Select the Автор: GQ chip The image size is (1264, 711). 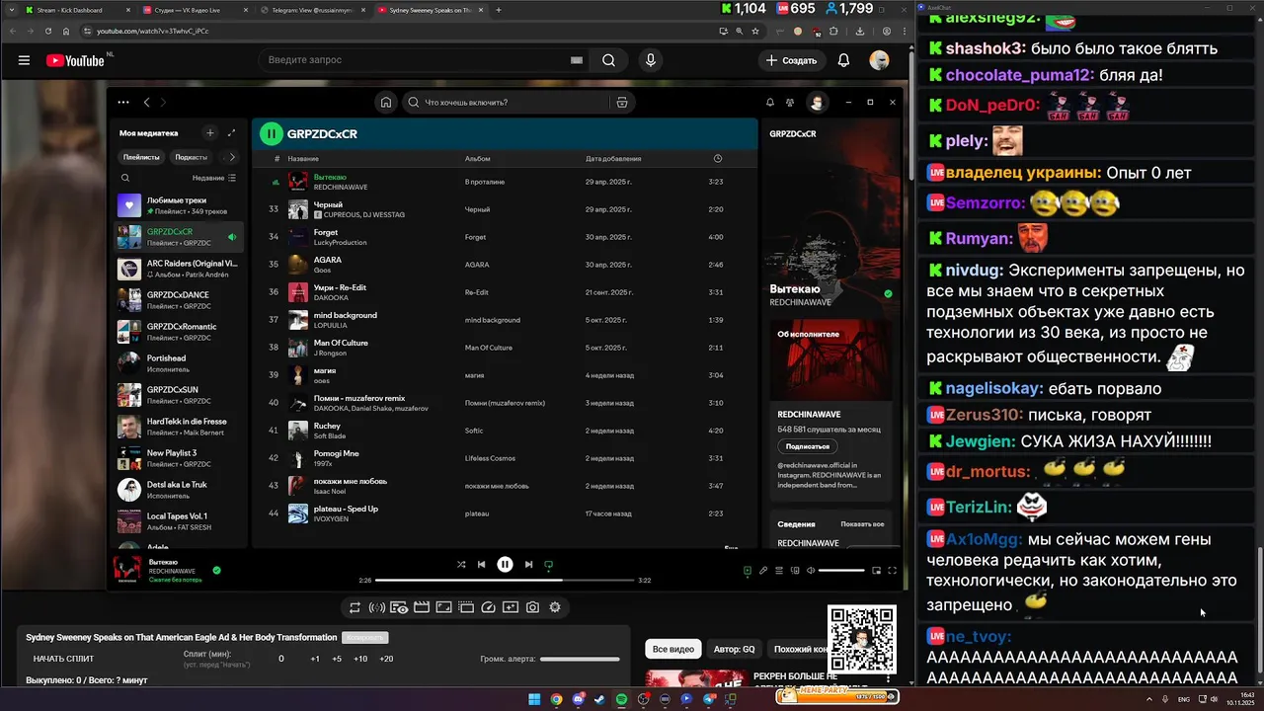pos(734,649)
